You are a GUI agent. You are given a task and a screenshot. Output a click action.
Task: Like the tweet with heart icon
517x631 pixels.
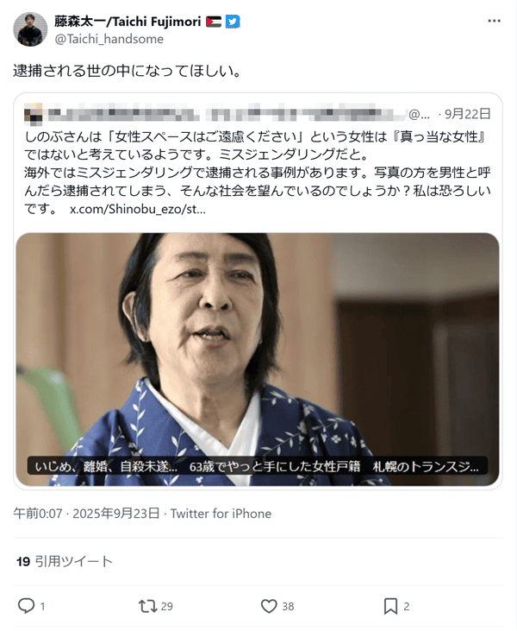coord(269,606)
